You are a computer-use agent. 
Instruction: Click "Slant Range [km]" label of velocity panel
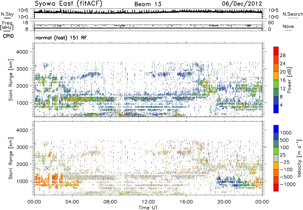[x=11, y=158]
